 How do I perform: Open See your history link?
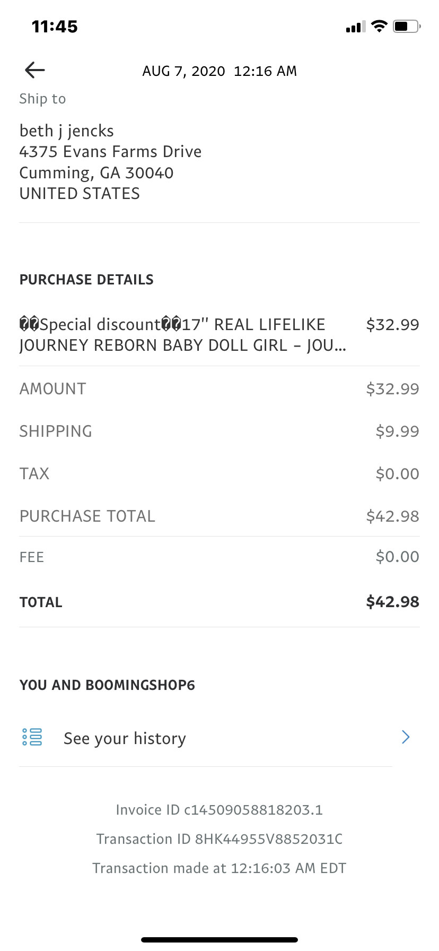125,738
